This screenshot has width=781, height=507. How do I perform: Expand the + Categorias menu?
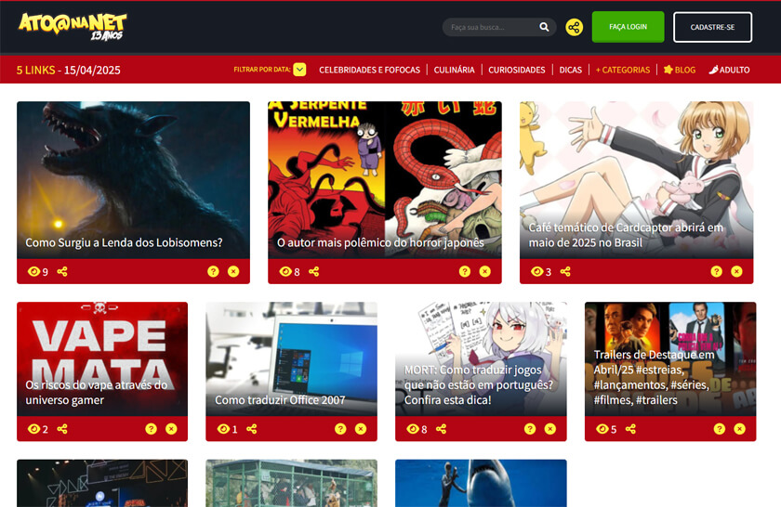[622, 70]
